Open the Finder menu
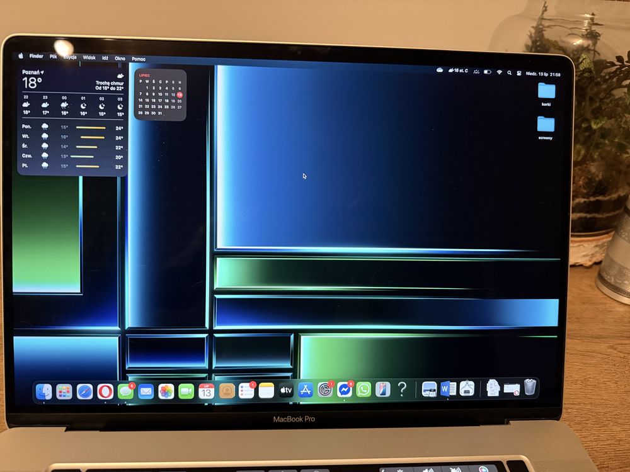 coord(36,56)
